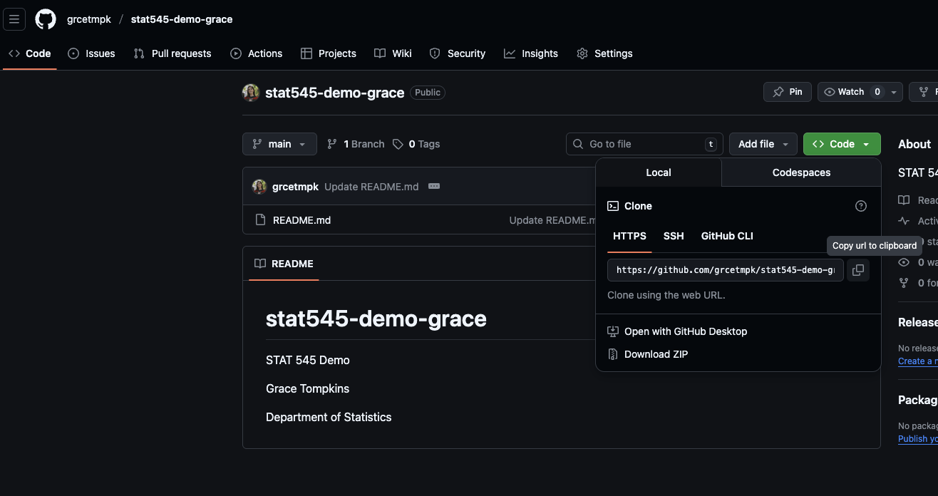The width and height of the screenshot is (938, 496).
Task: Switch to the Codespaces tab
Action: point(801,172)
